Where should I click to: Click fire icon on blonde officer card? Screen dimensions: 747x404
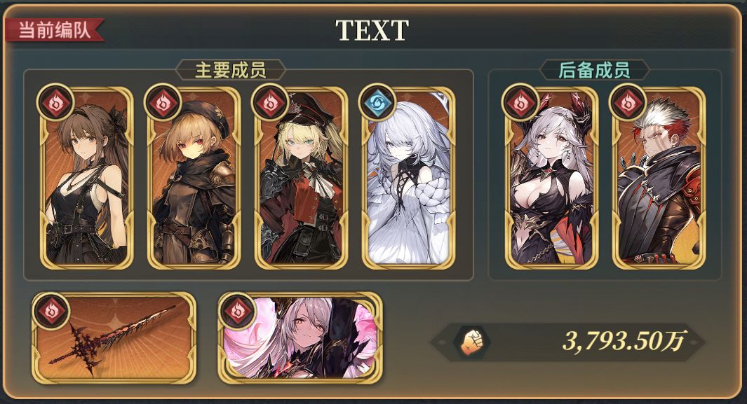click(270, 102)
